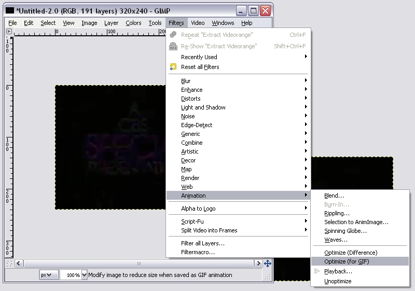Image resolution: width=415 pixels, height=291 pixels.
Task: Toggle the quick mask button at bottom-left
Action: 9,264
